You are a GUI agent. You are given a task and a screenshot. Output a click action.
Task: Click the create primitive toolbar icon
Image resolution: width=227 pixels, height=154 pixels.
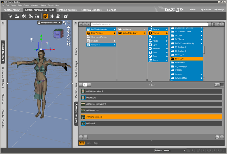17,16
